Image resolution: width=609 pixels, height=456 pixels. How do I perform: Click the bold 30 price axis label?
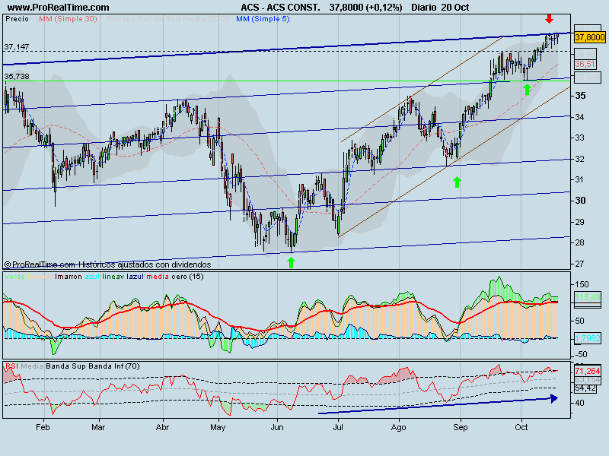pos(580,201)
